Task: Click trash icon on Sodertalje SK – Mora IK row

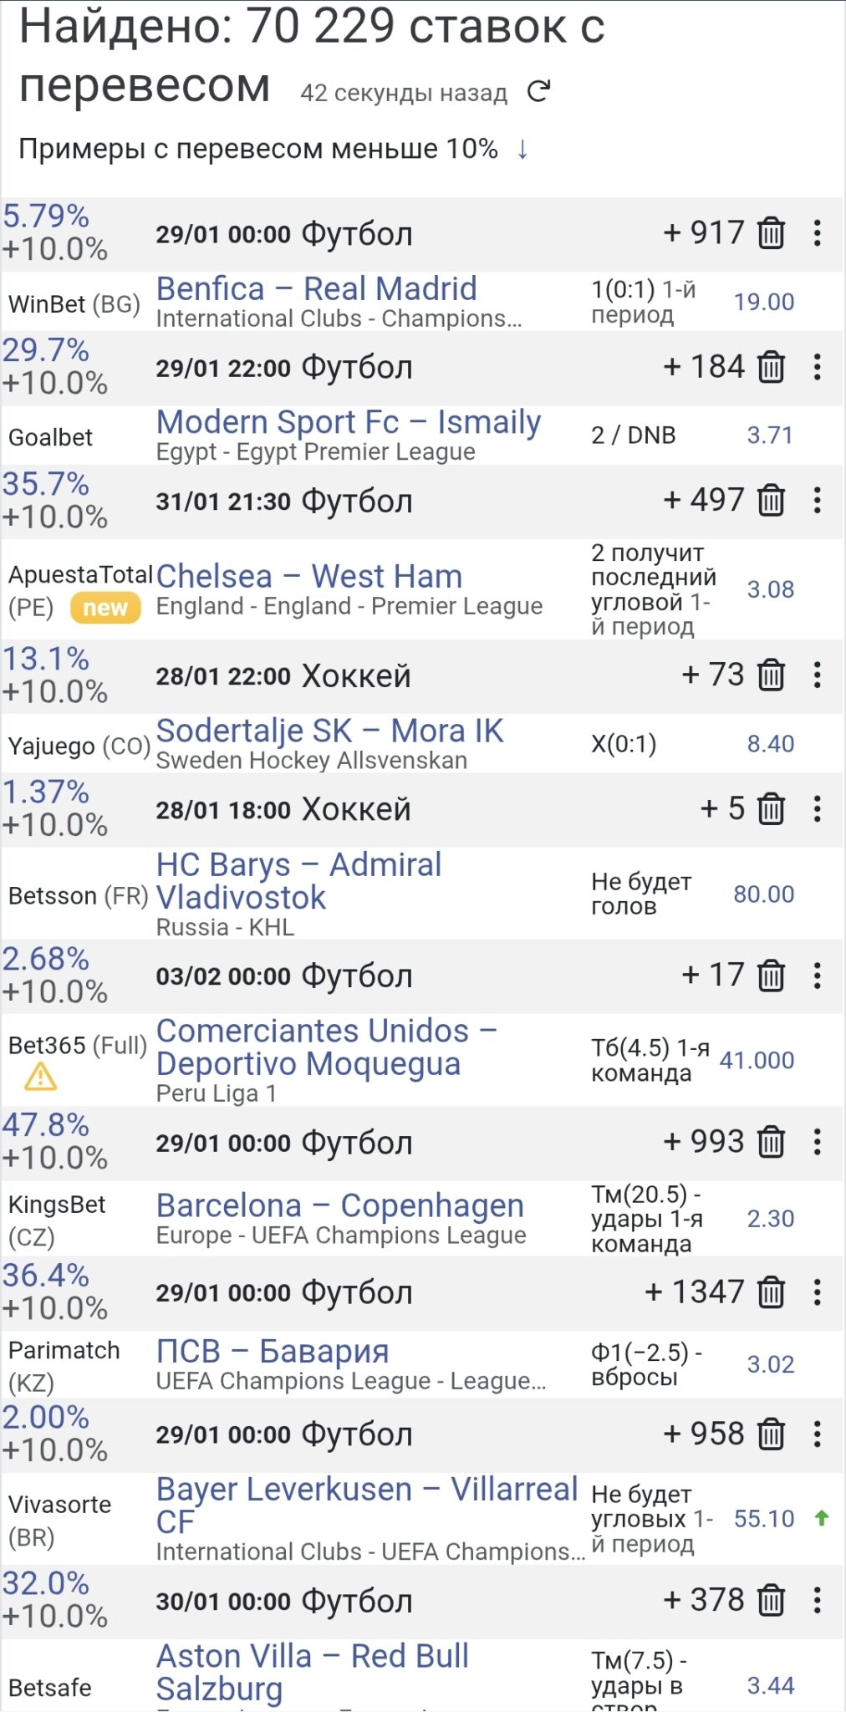Action: pos(771,675)
